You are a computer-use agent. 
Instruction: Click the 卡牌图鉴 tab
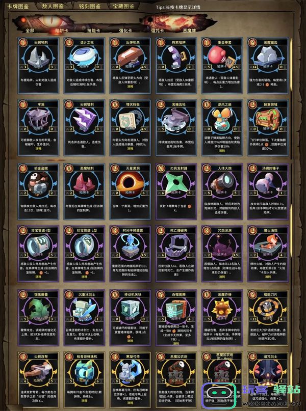[18, 6]
